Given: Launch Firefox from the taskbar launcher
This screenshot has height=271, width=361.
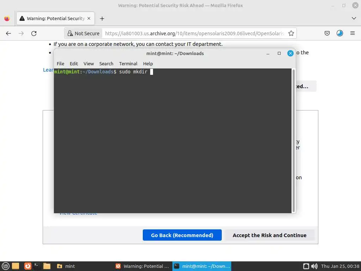Looking at the screenshot, I should click(27, 266).
